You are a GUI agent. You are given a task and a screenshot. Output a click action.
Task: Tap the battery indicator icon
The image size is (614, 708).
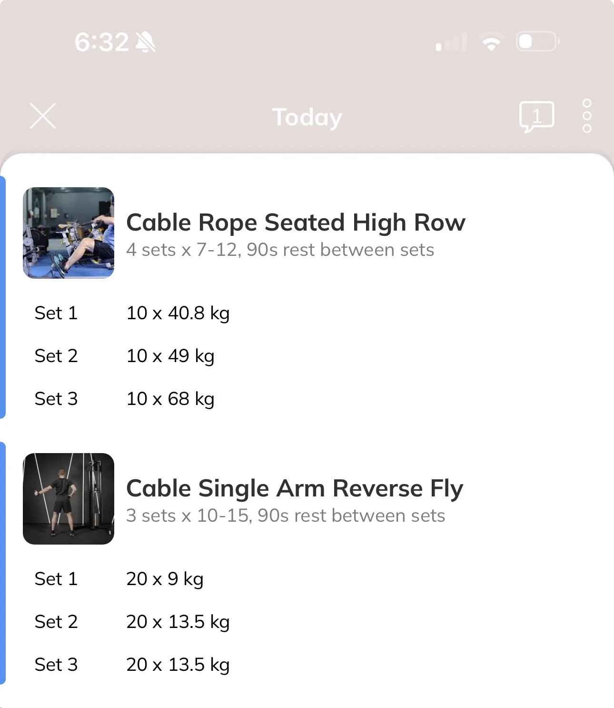538,41
